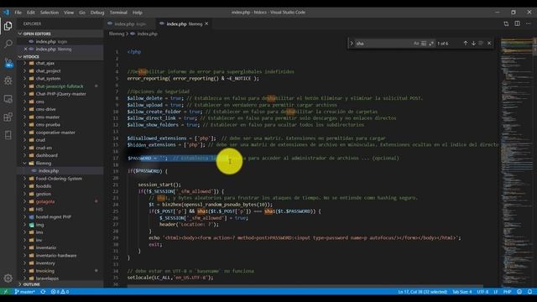Viewport: 537px width, 302px height.
Task: Click index.php in the breadcrumb
Action: 147,34
